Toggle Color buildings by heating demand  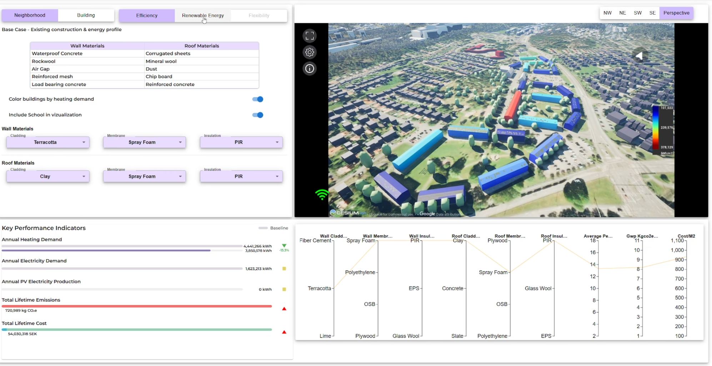258,99
